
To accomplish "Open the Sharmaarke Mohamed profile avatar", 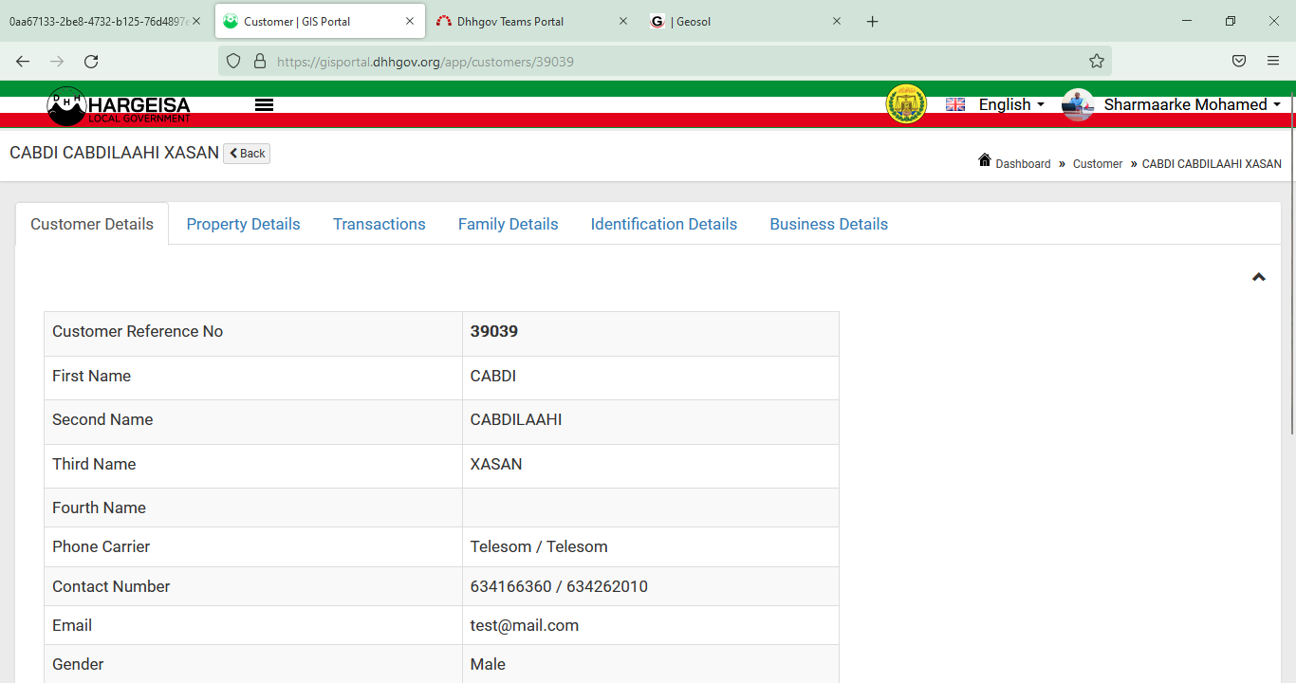I will (1078, 104).
